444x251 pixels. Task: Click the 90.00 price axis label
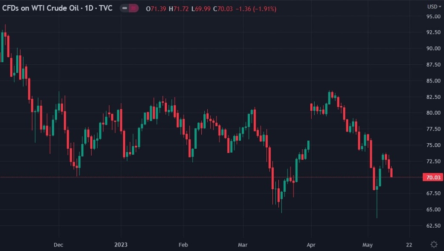point(433,48)
